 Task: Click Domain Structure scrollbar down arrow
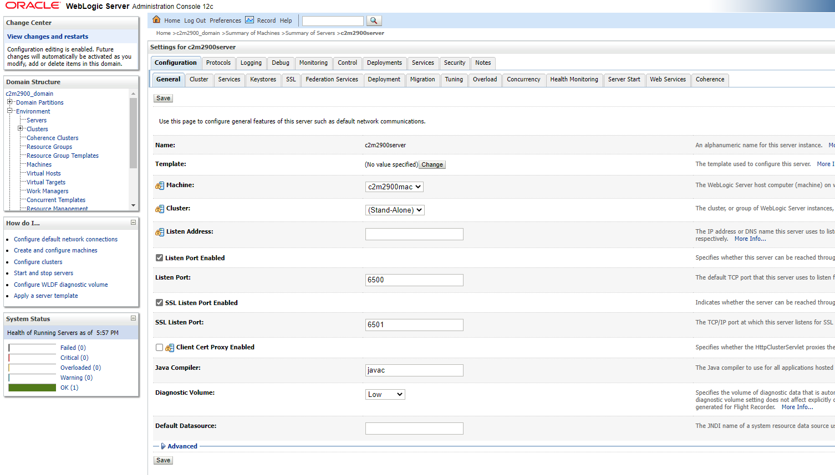click(x=133, y=205)
